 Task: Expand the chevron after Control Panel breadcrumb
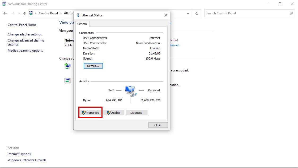pos(61,13)
